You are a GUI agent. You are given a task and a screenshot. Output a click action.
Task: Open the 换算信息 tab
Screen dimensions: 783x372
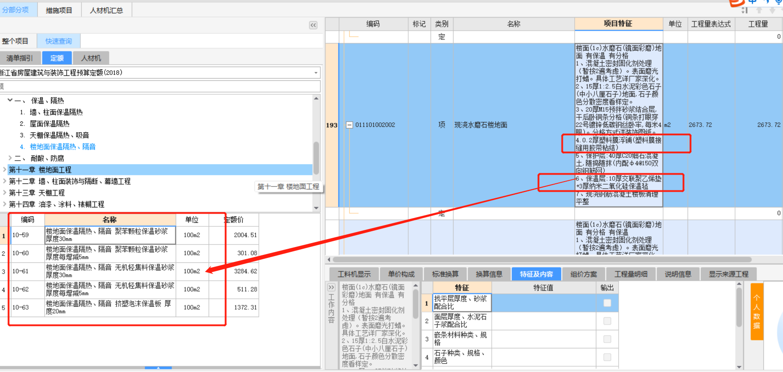(489, 274)
